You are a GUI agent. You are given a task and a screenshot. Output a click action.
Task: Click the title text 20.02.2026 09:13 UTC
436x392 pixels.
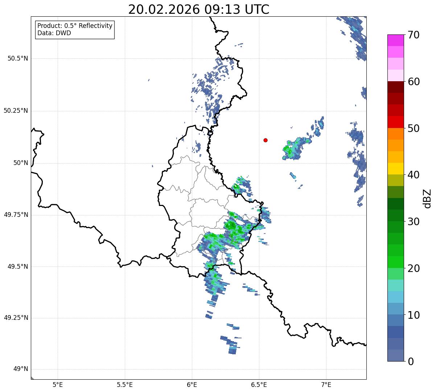click(199, 9)
